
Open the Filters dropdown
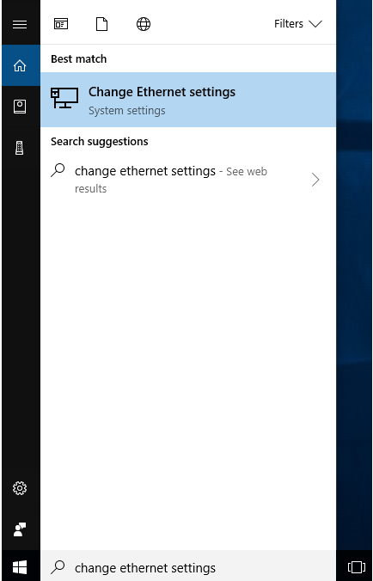pyautogui.click(x=298, y=24)
